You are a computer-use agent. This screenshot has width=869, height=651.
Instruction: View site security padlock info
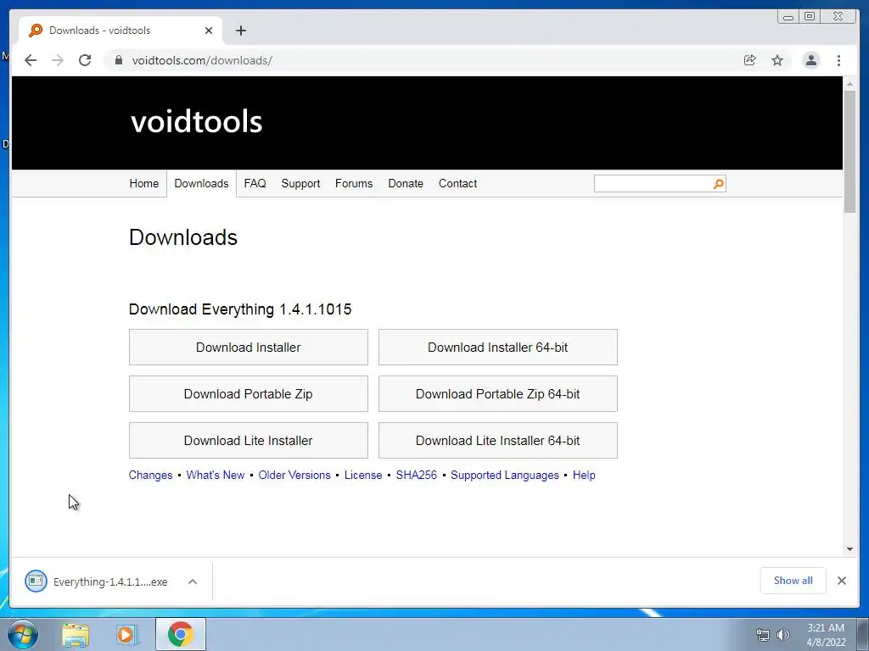click(x=118, y=60)
